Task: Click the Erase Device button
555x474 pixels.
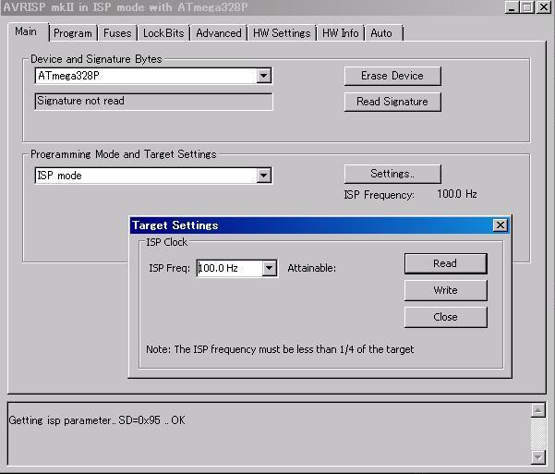Action: click(x=392, y=76)
